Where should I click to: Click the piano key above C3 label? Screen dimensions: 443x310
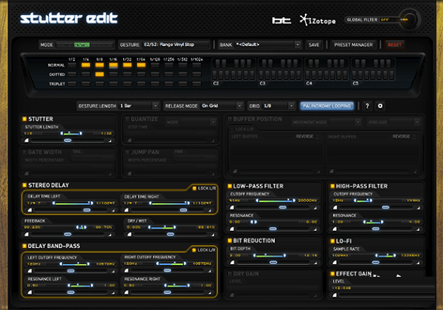click(x=261, y=75)
